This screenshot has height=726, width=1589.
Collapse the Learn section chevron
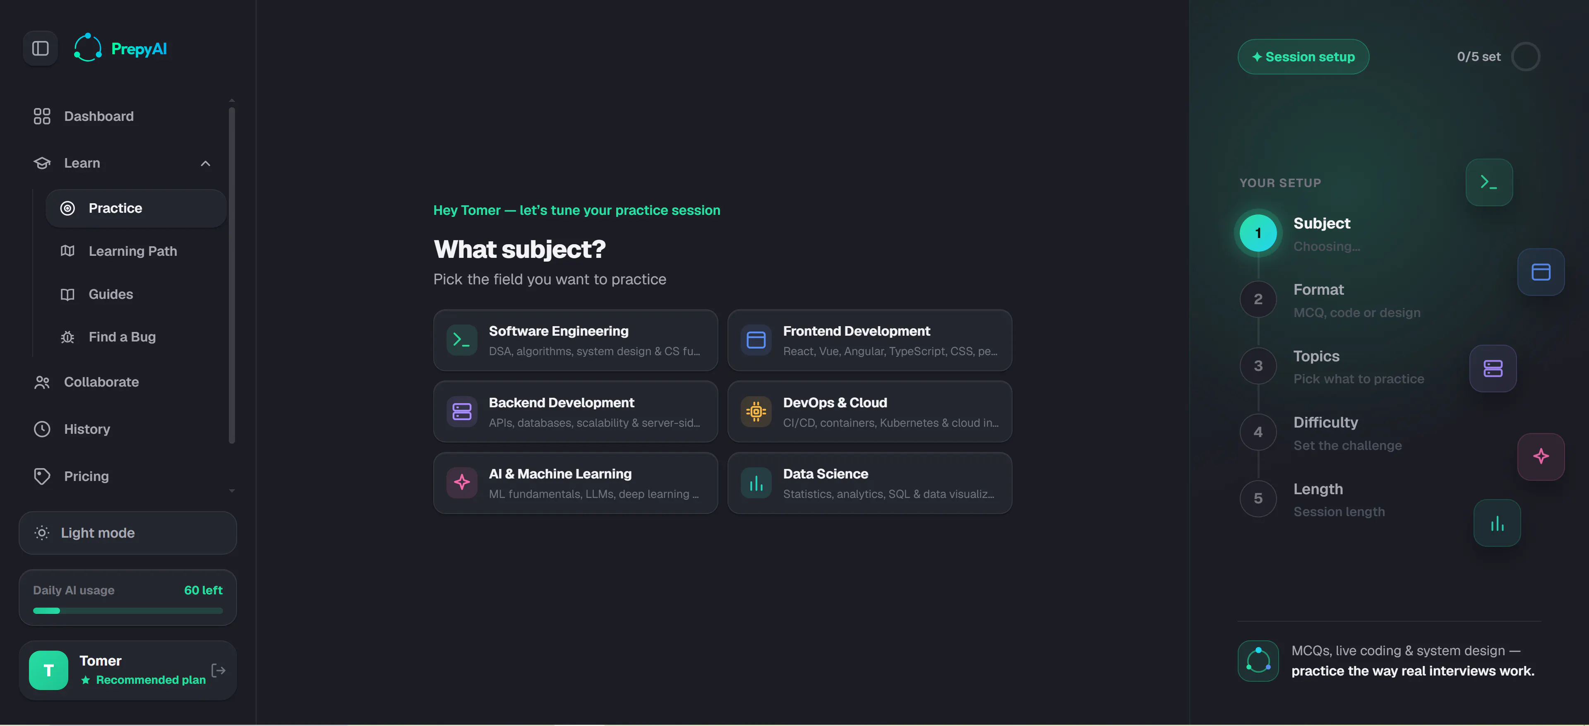pyautogui.click(x=205, y=163)
